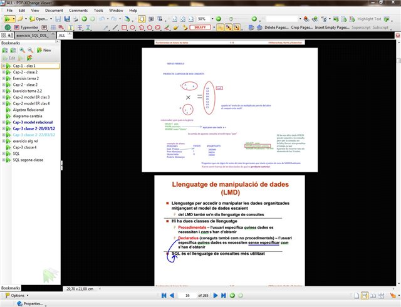Viewport: 401px width, 307px height.
Task: Click the toolbar search text field
Action: (282, 19)
